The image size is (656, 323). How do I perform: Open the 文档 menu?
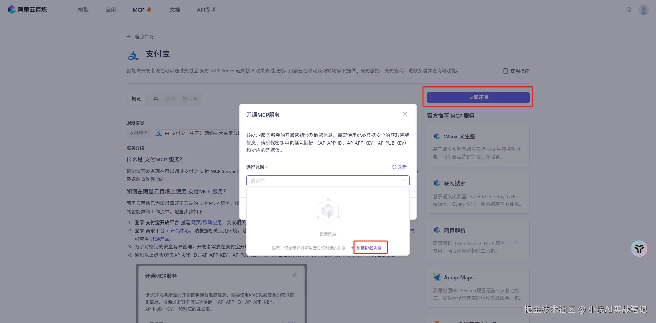click(x=175, y=10)
